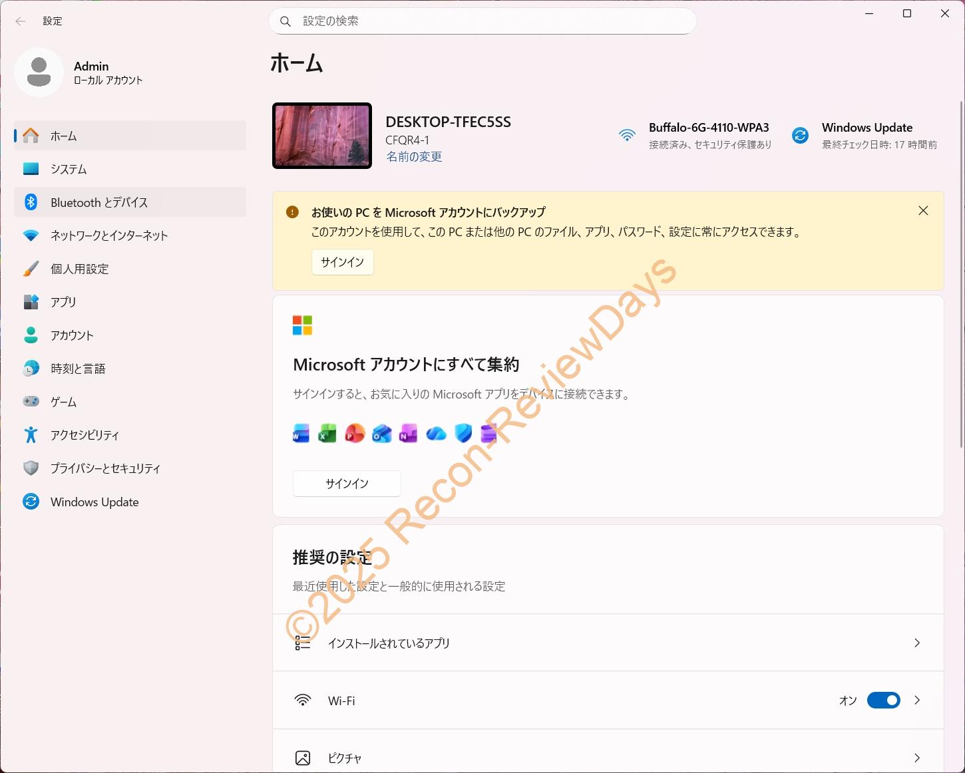Click the Wi-Fi signal icon beside Buffalo-6G-4110-WPA3
The height and width of the screenshot is (773, 965).
[x=627, y=136]
